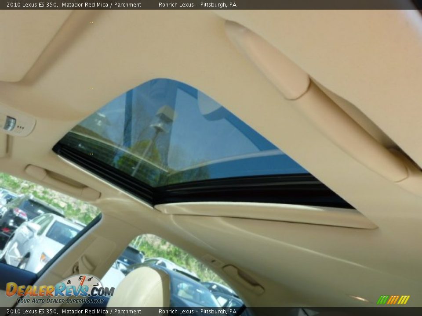The height and width of the screenshot is (316, 422).
Task: Click bottom "Rohrich Lexus - Pittsburgh, PA" caption
Action: tap(197, 312)
